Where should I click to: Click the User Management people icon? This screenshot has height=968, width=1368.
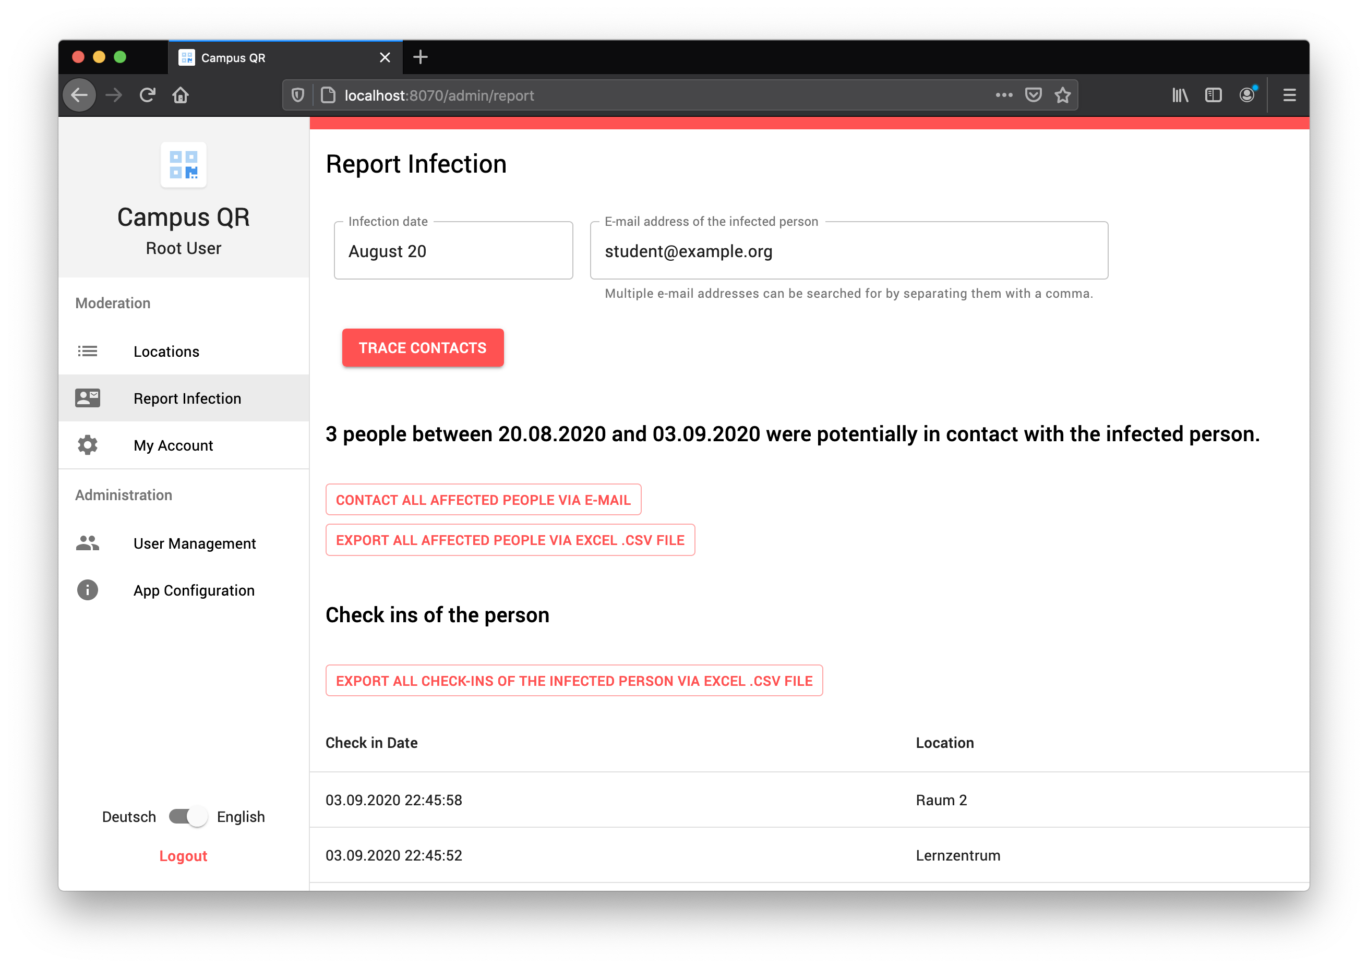tap(88, 543)
